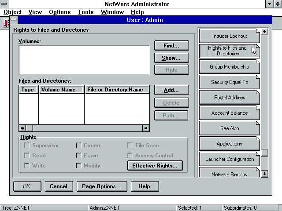Click the OK button
Viewport: 282px width, 211px height.
pyautogui.click(x=27, y=186)
